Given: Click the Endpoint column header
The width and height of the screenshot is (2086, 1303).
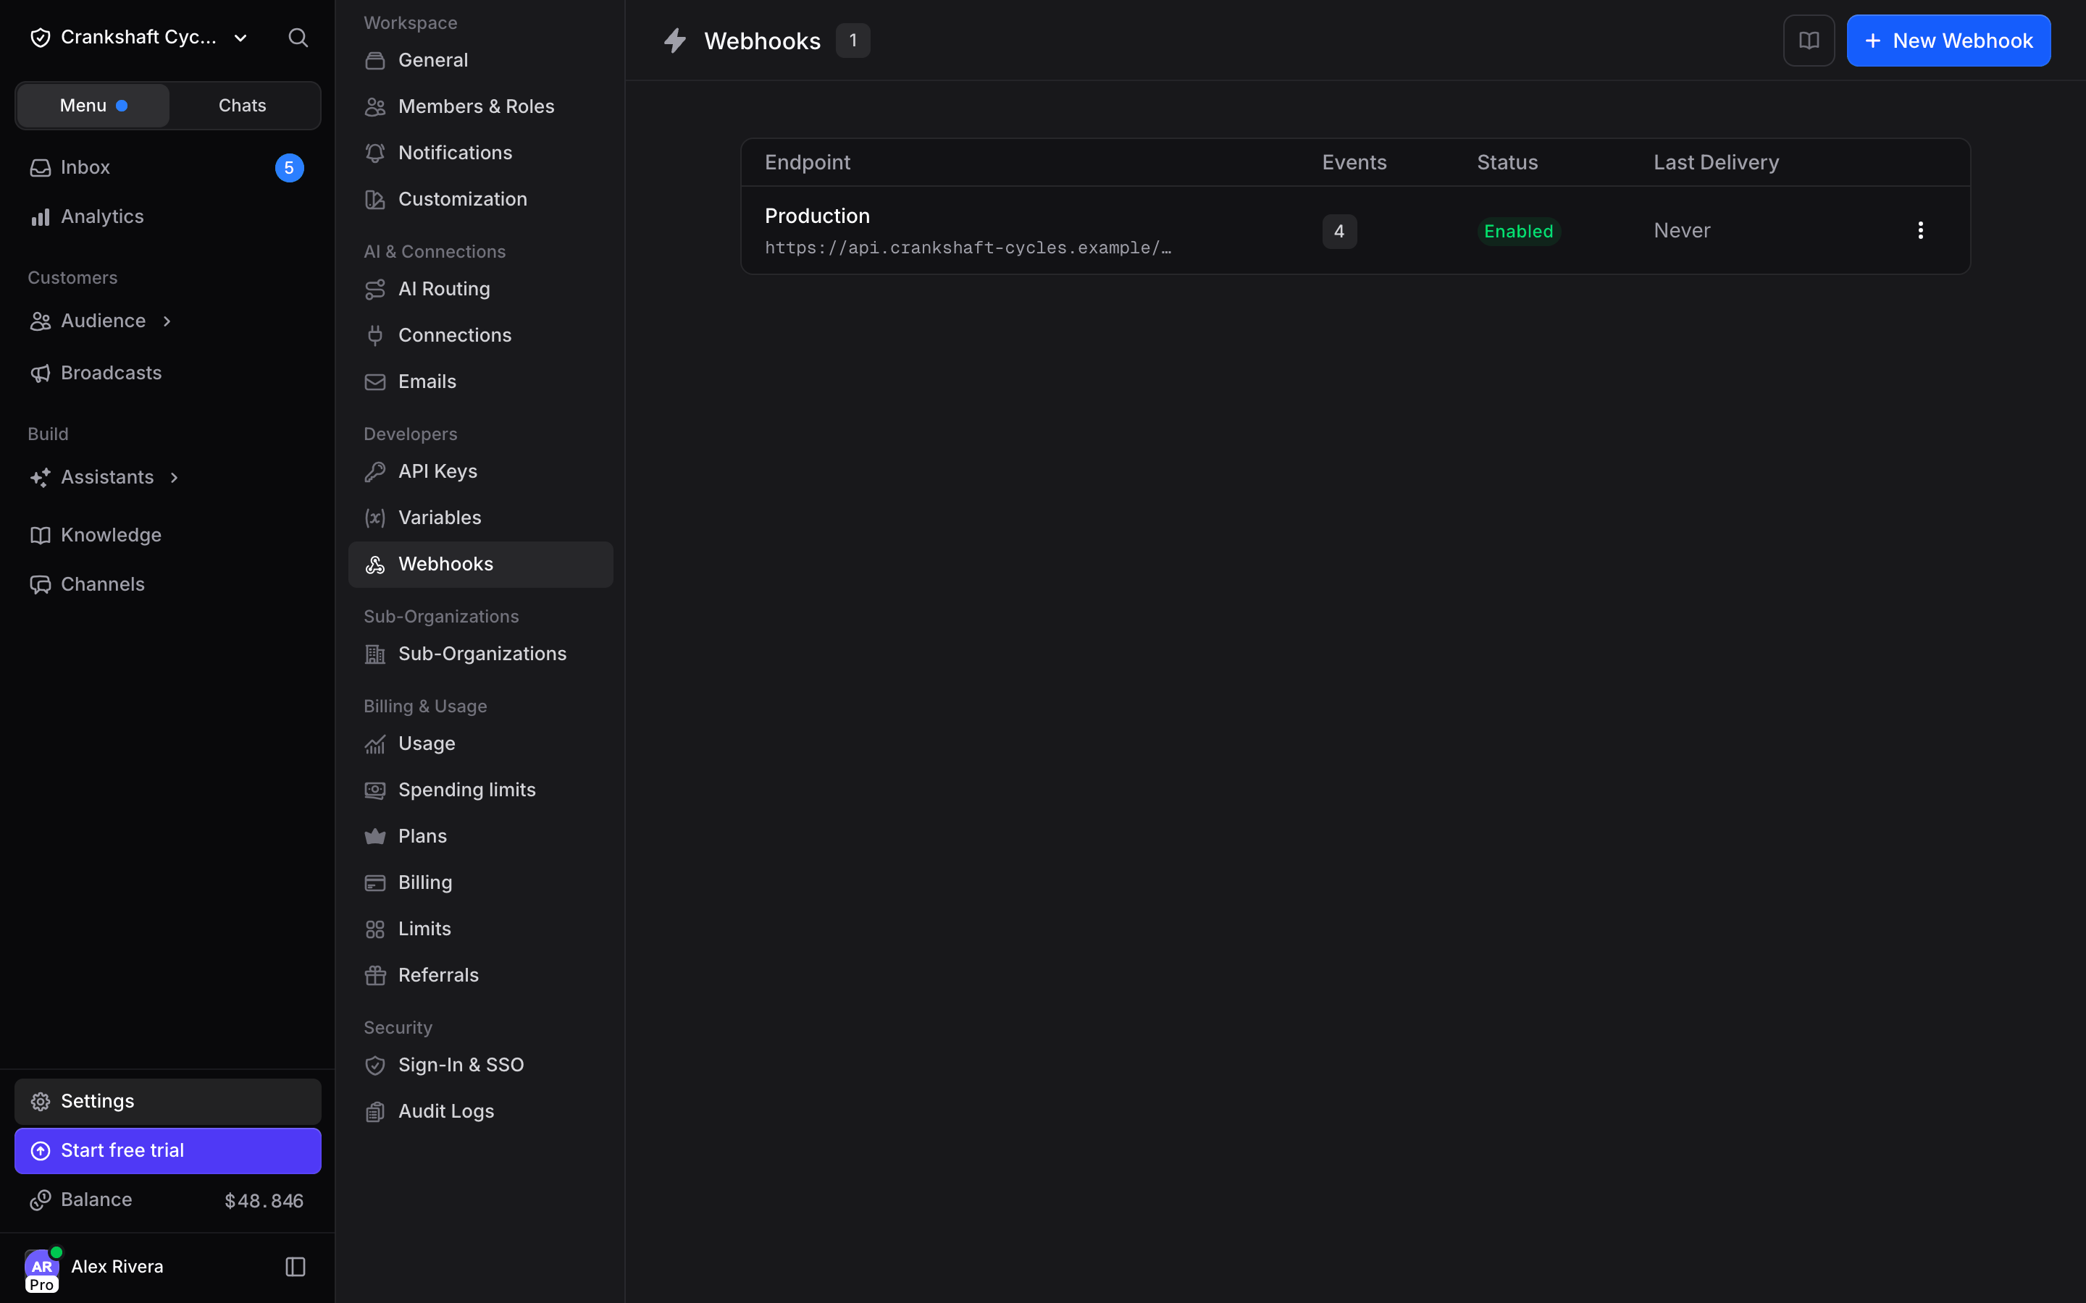Looking at the screenshot, I should pos(807,162).
